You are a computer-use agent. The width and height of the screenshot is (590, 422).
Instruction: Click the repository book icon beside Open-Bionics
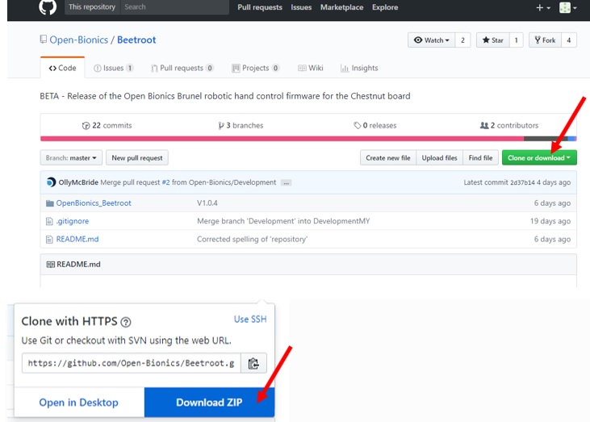pos(44,39)
